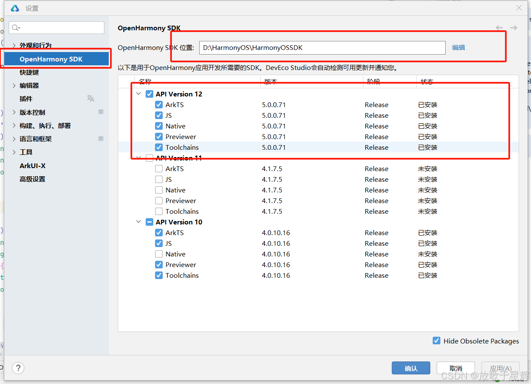Collapse the API Version 10 group
Viewport: 531px width, 384px height.
coord(139,222)
